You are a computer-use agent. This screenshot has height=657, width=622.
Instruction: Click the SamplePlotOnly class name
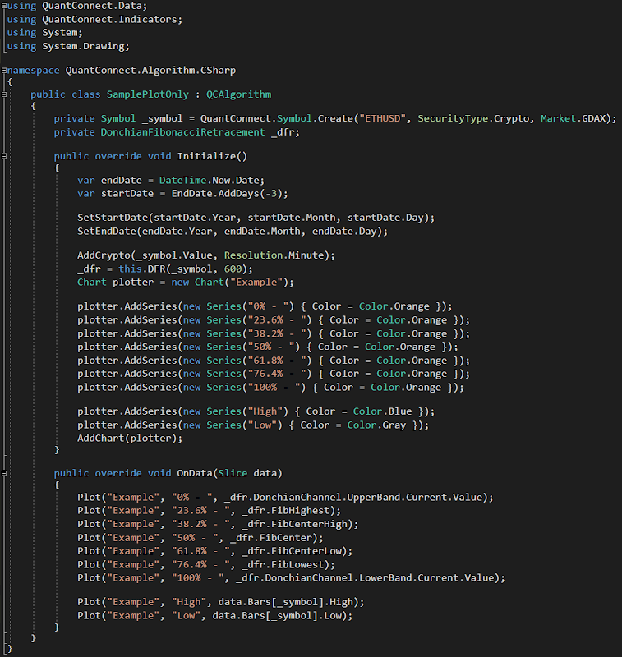[148, 94]
